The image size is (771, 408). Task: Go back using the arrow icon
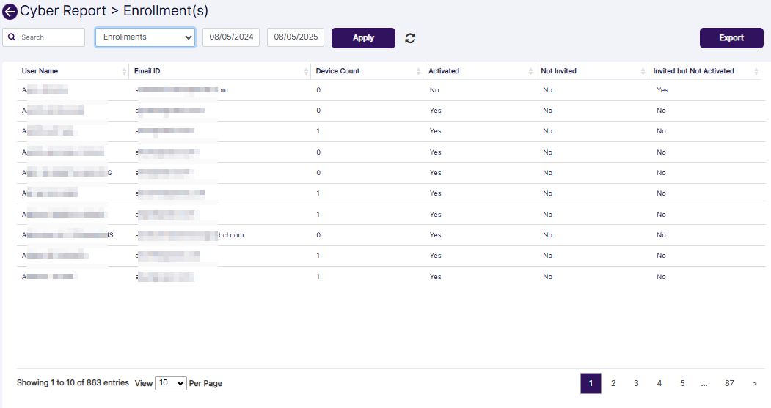coord(10,11)
